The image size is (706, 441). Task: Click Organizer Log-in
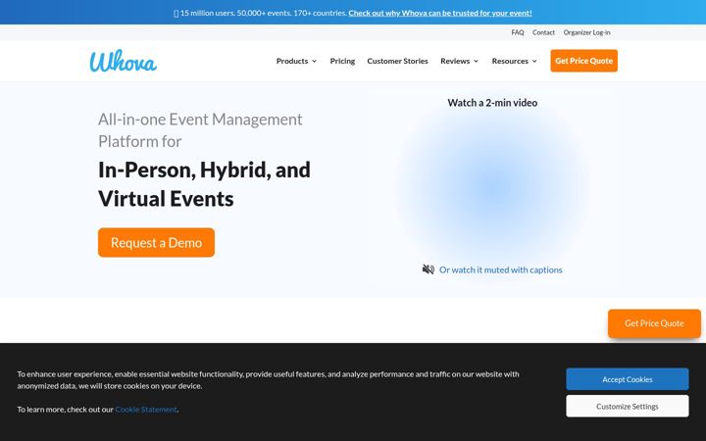[x=586, y=32]
